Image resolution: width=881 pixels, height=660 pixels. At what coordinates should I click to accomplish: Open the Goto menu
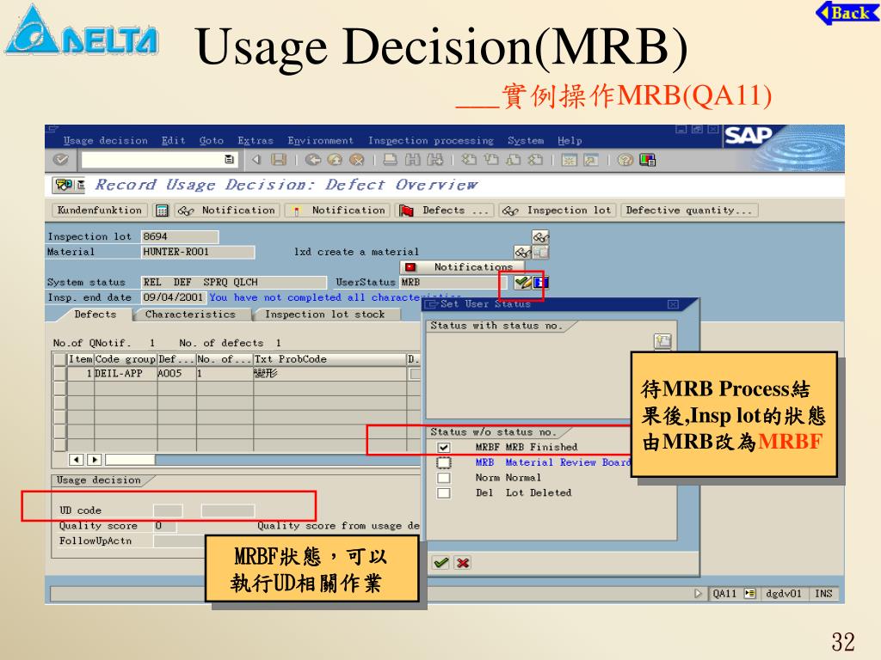(x=212, y=140)
